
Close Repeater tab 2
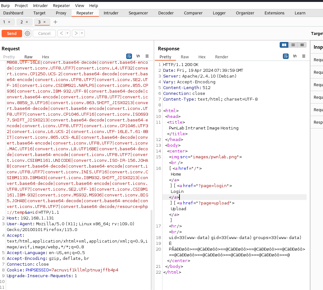point(27,22)
